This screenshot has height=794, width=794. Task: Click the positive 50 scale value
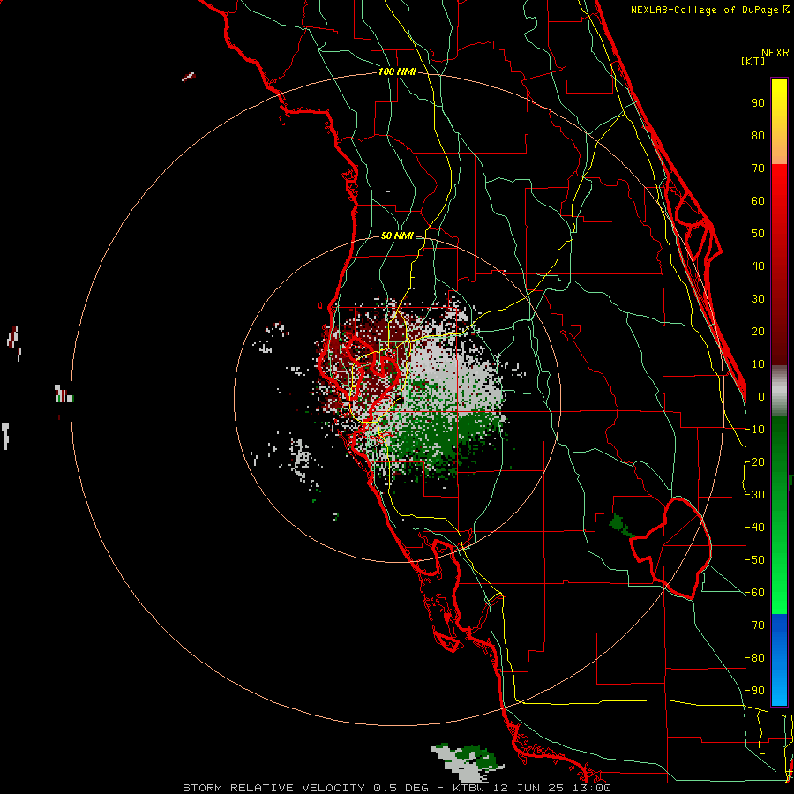758,234
